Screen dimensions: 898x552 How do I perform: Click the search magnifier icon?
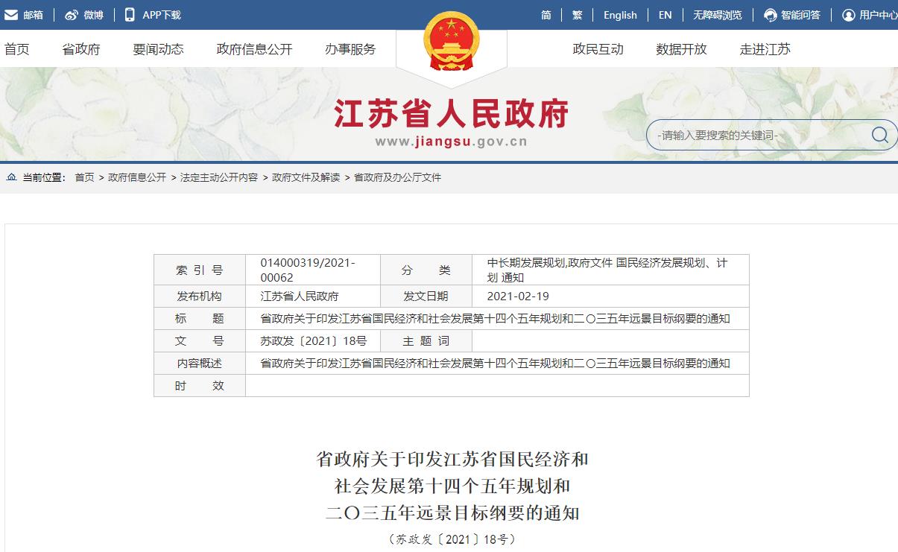[880, 135]
